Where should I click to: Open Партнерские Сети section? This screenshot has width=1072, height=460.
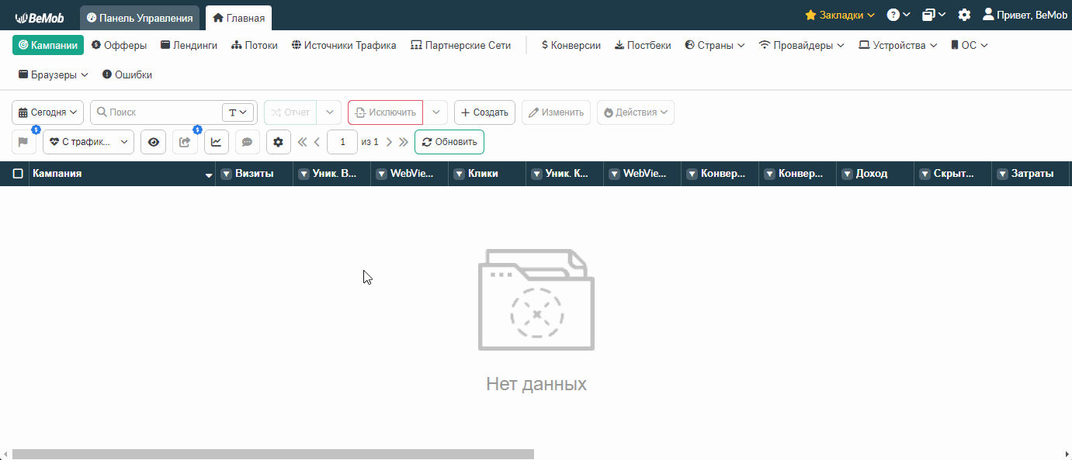tap(461, 45)
